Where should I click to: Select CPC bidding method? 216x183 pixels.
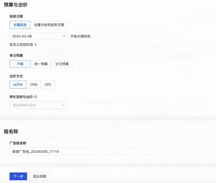click(48, 84)
